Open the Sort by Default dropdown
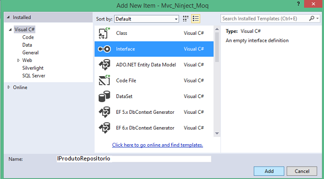324x179 pixels. [x=146, y=19]
